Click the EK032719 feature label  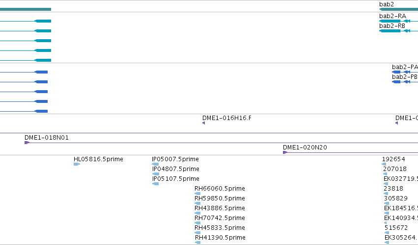tap(401, 179)
